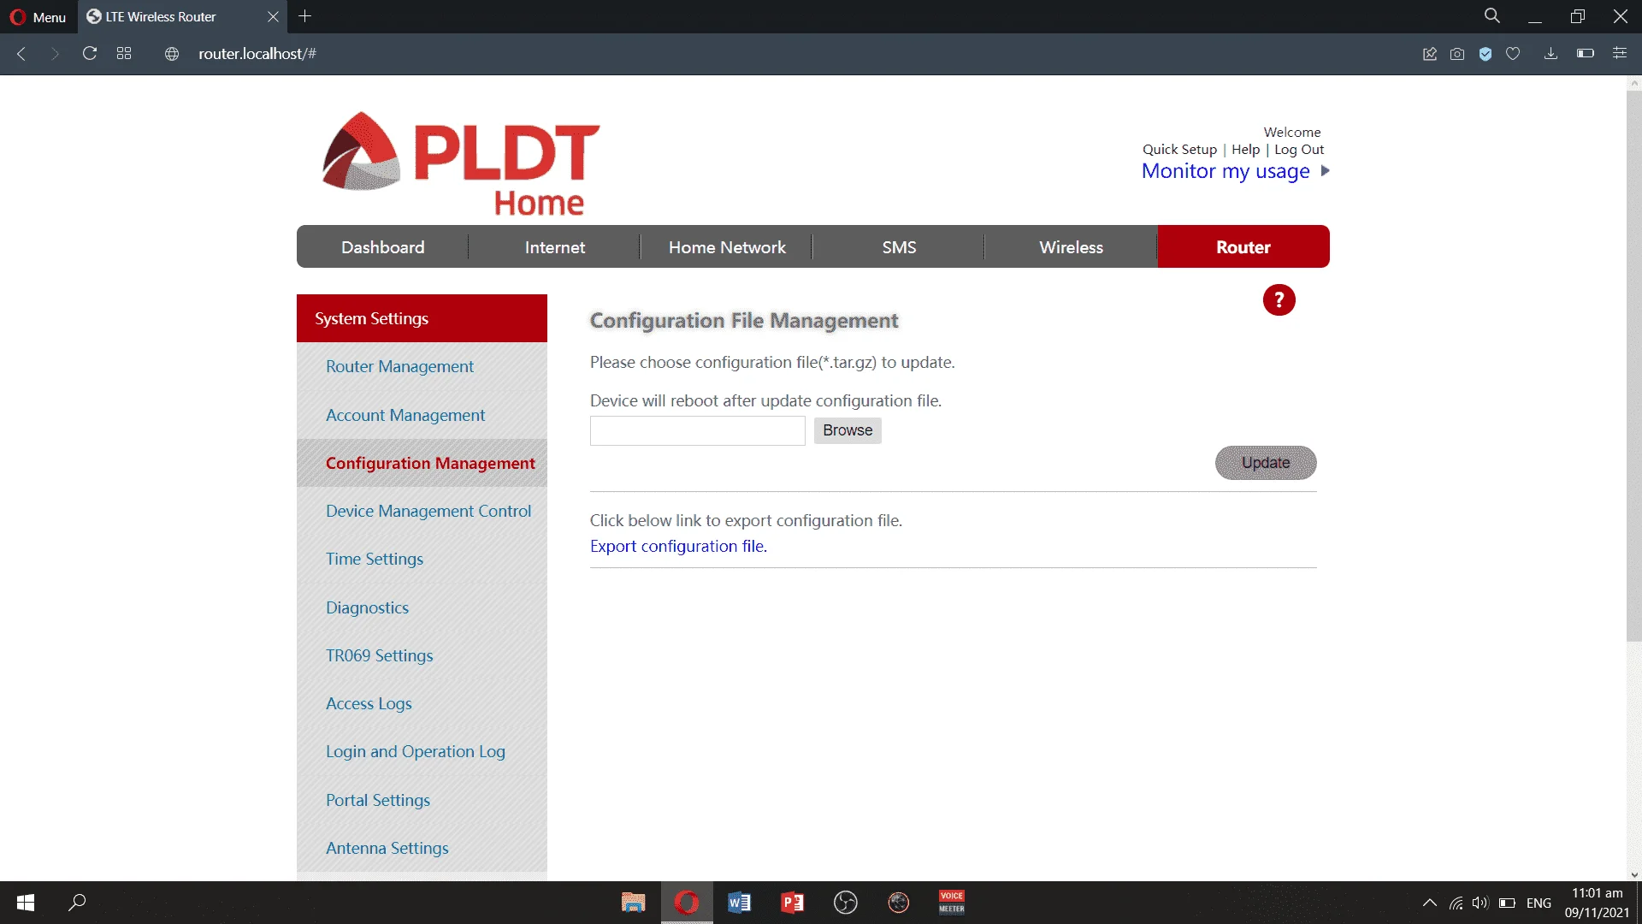The width and height of the screenshot is (1642, 924).
Task: Go back to previous page
Action: click(22, 54)
